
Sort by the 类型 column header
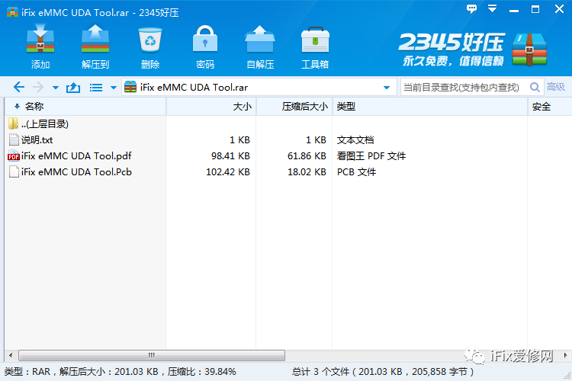coord(430,107)
